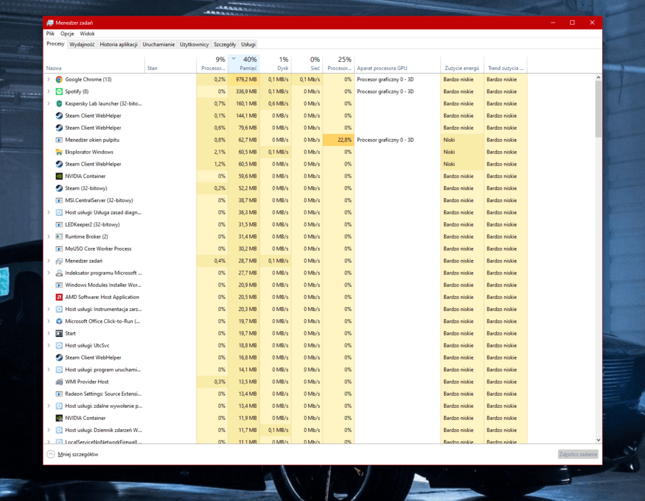The height and width of the screenshot is (501, 645).
Task: Click the Spotify process icon
Action: 59,91
